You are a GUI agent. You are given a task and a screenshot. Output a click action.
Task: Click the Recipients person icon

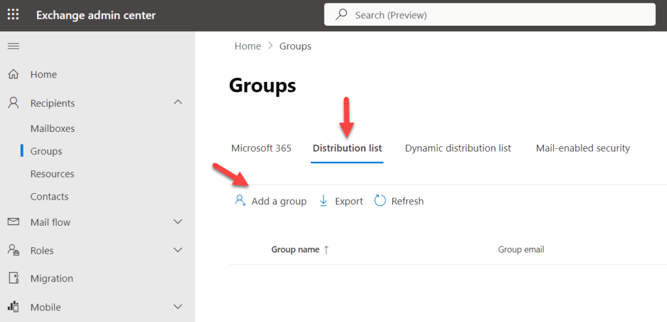[13, 103]
